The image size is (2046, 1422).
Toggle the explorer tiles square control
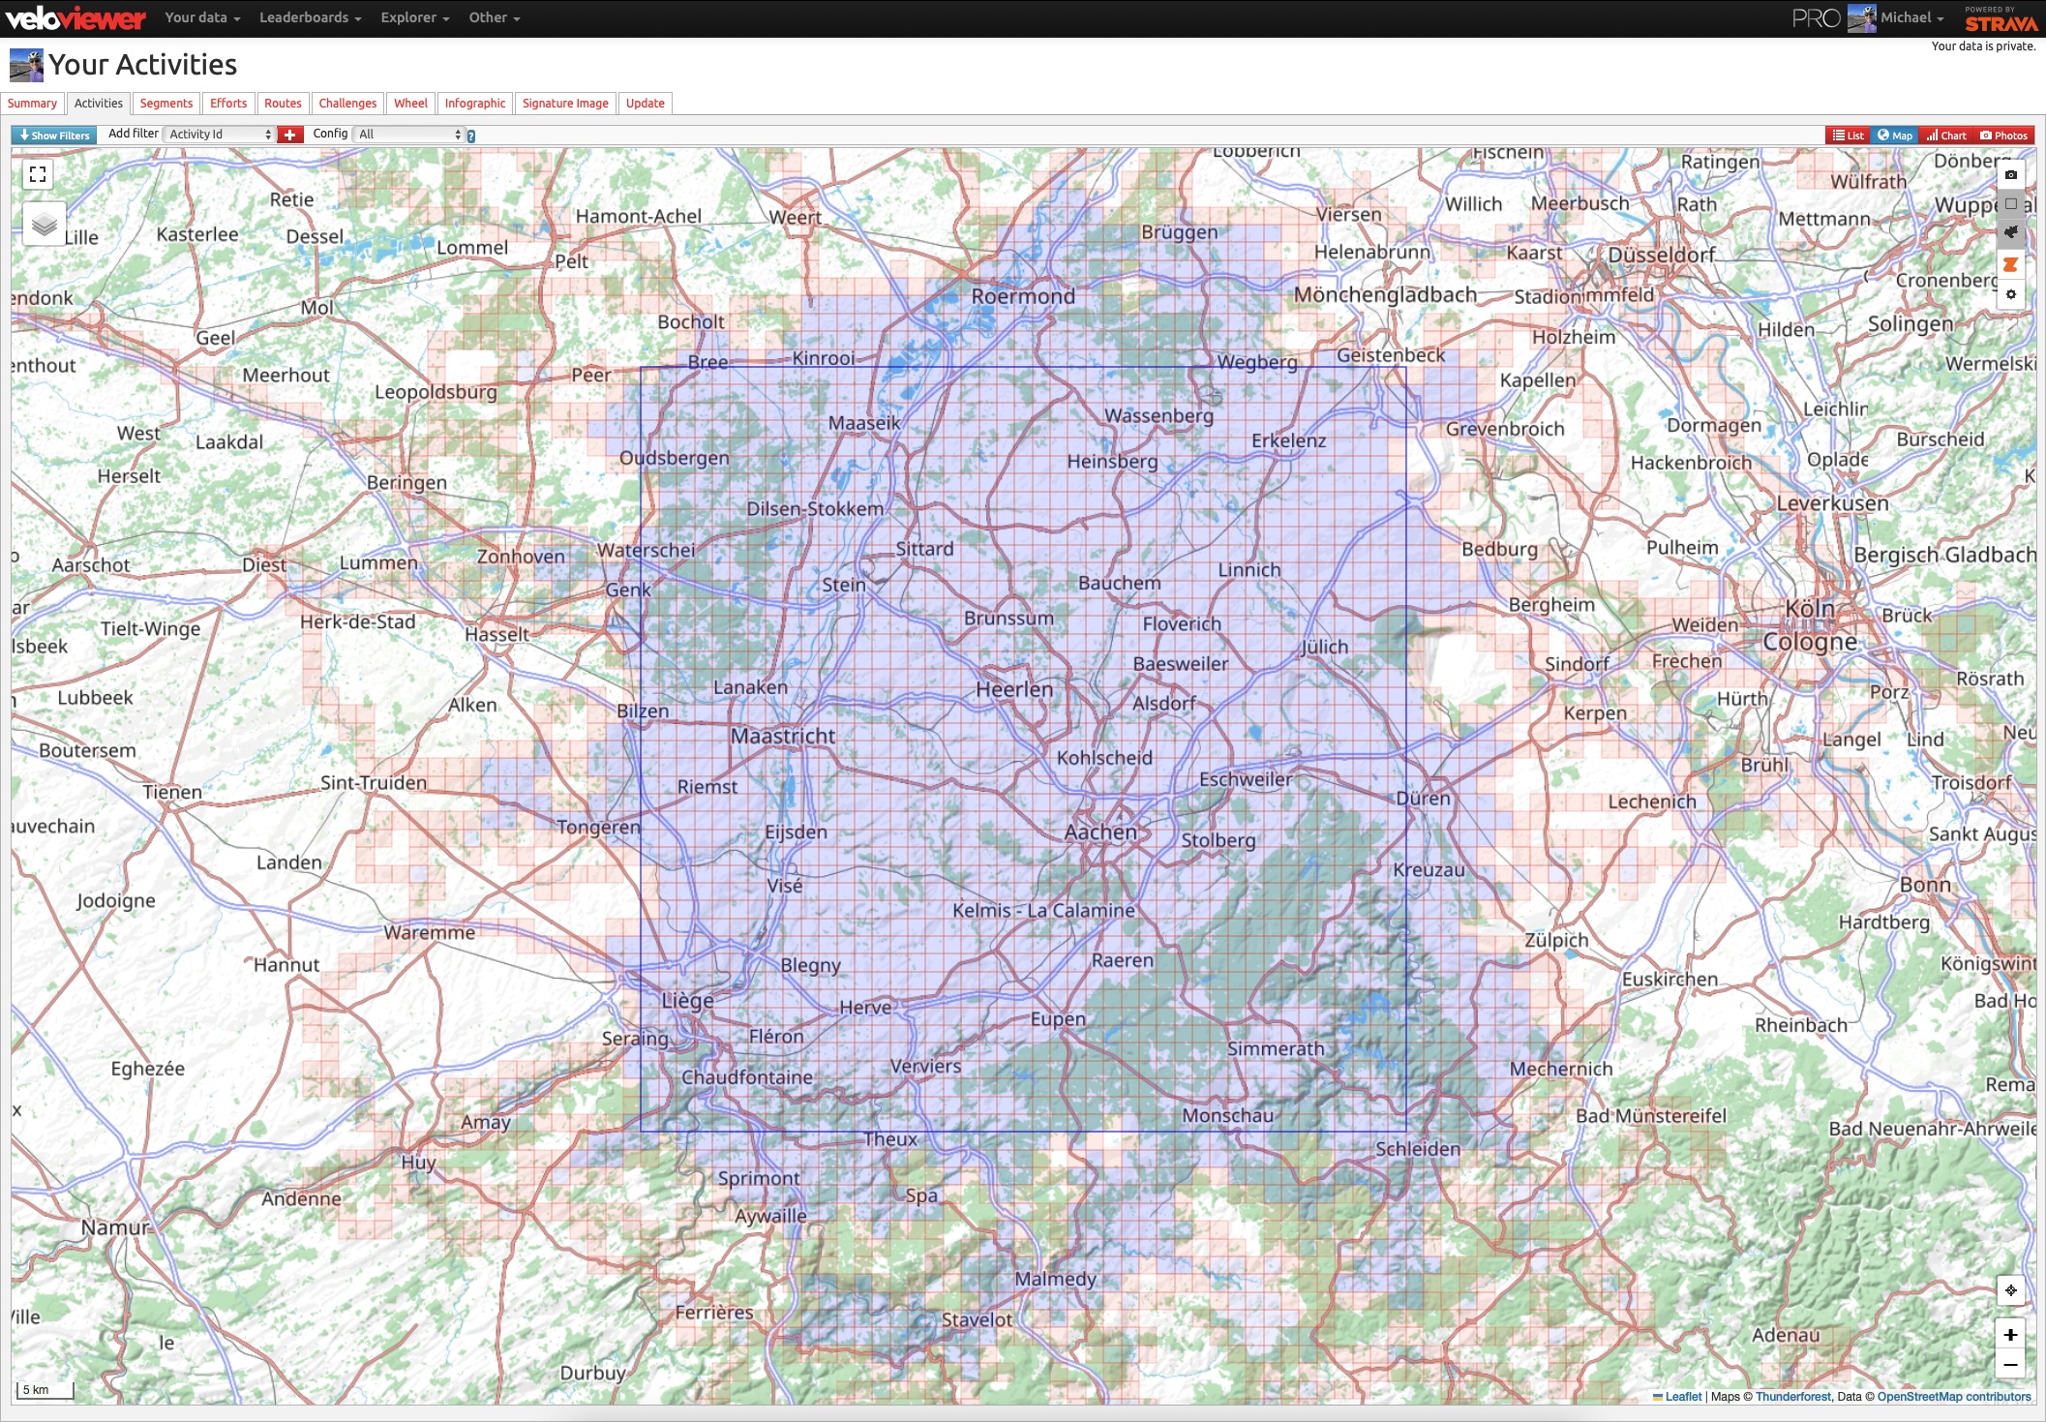tap(2011, 204)
